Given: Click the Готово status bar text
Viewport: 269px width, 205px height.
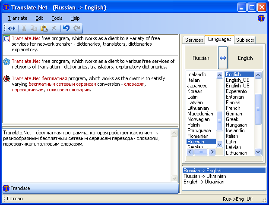Looking at the screenshot, I should (x=15, y=199).
